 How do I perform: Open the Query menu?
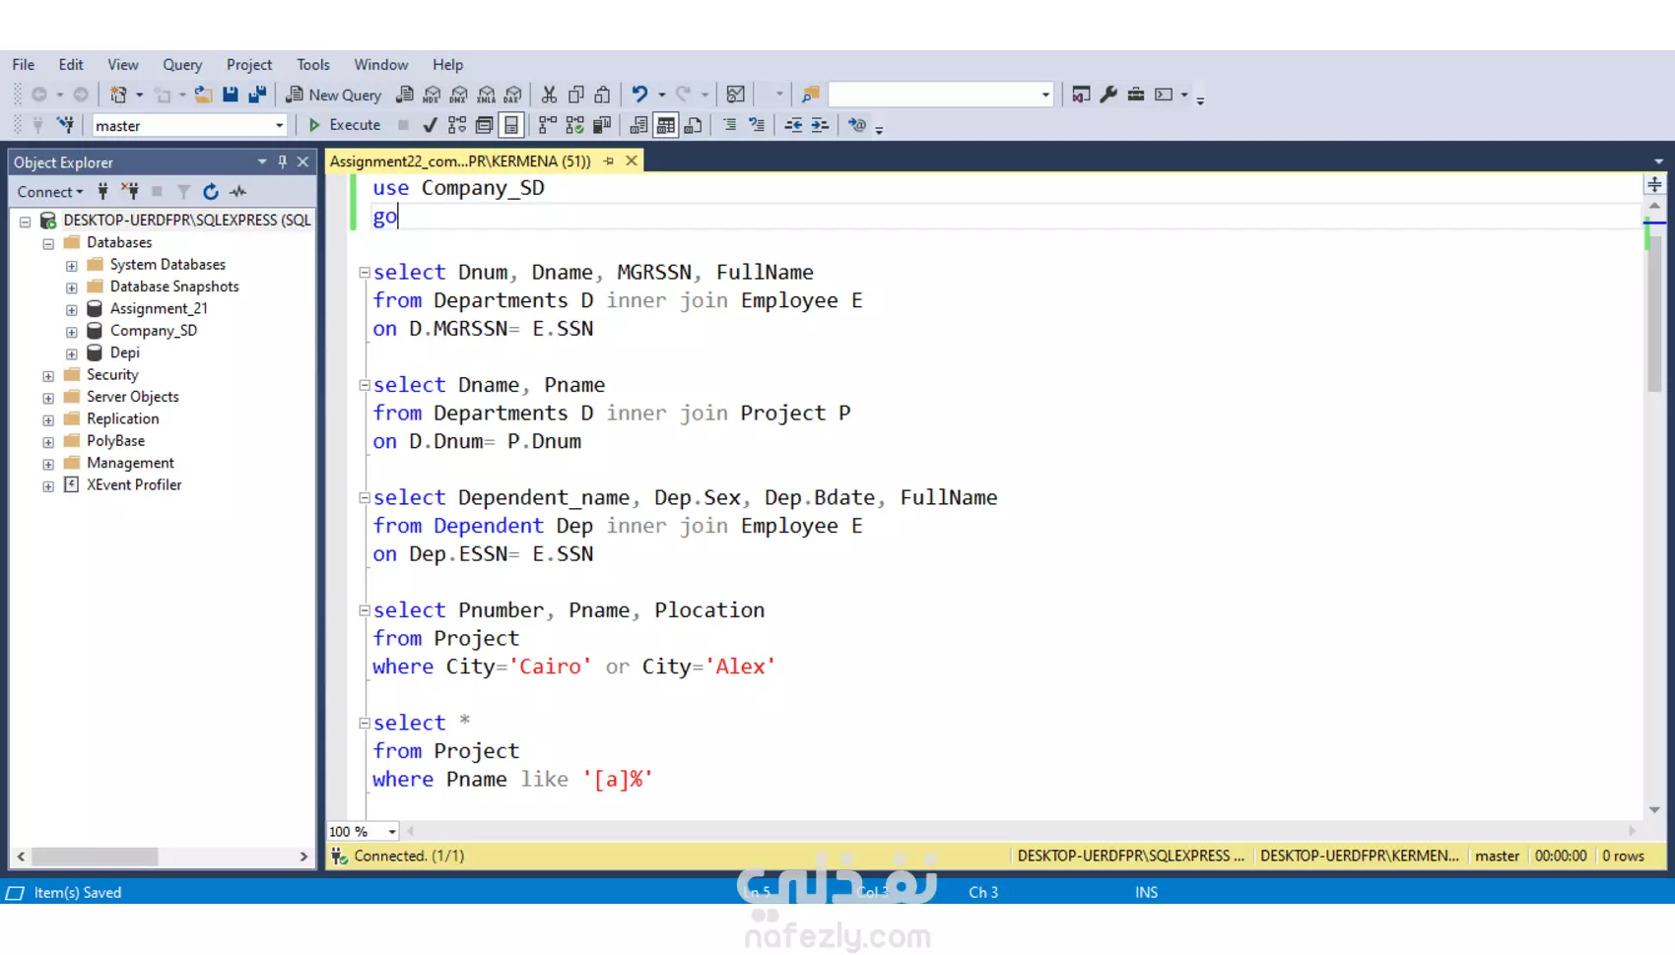(x=182, y=65)
